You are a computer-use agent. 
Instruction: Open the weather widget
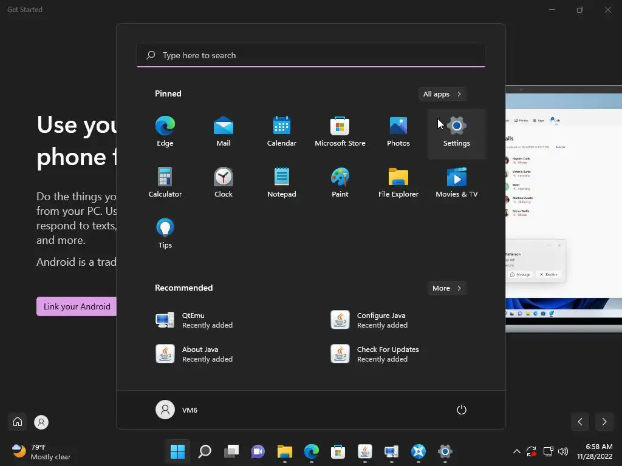41,451
